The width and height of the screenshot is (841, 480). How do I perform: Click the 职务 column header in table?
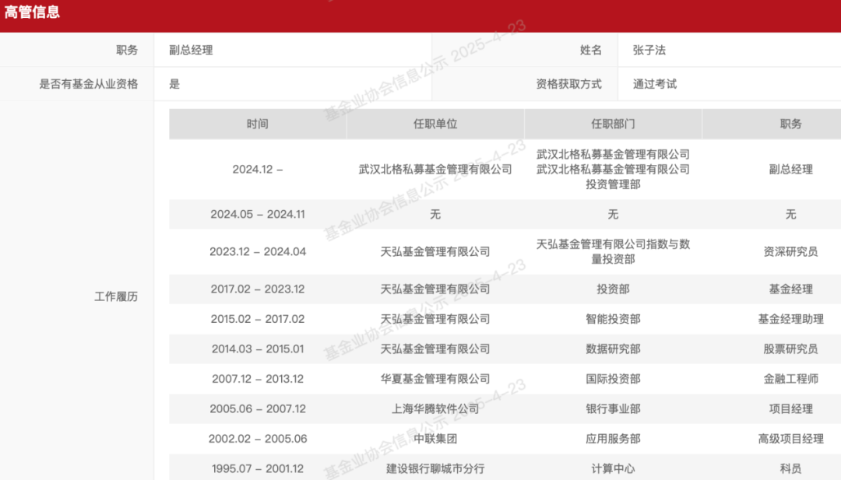[790, 124]
